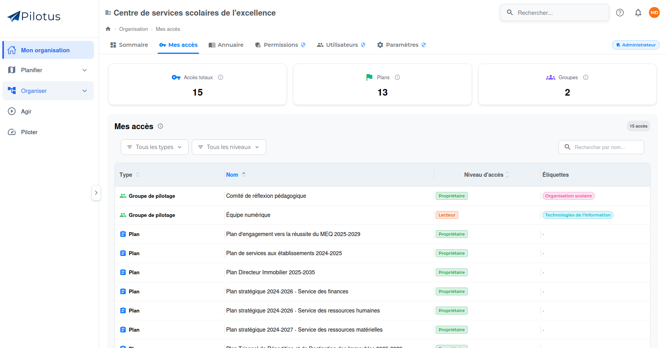Click Propriétaire badge on Comité de réflexion row
Screen dimensions: 668x348
point(451,196)
